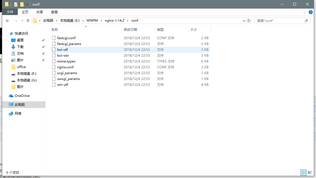This screenshot has height=178, width=316.
Task: Click 本地磁盘 (E:) in the breadcrumb
Action: [70, 21]
